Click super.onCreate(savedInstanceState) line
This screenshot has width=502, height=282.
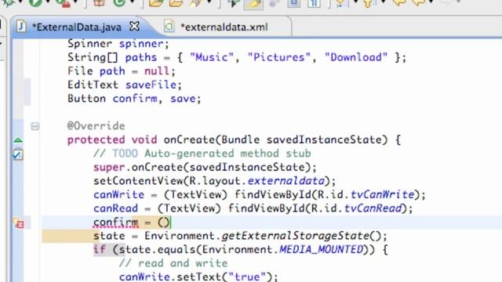point(205,167)
